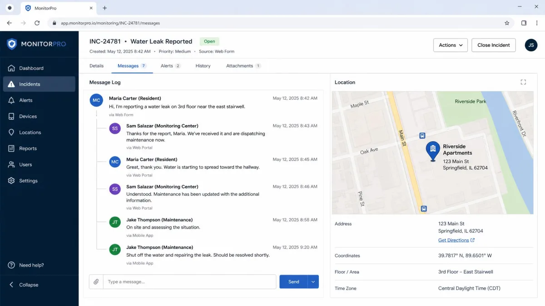Open the Attachments tab

coord(243,66)
